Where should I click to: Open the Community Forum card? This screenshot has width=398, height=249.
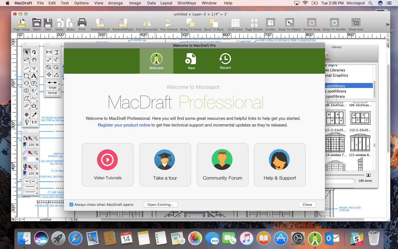point(222,165)
